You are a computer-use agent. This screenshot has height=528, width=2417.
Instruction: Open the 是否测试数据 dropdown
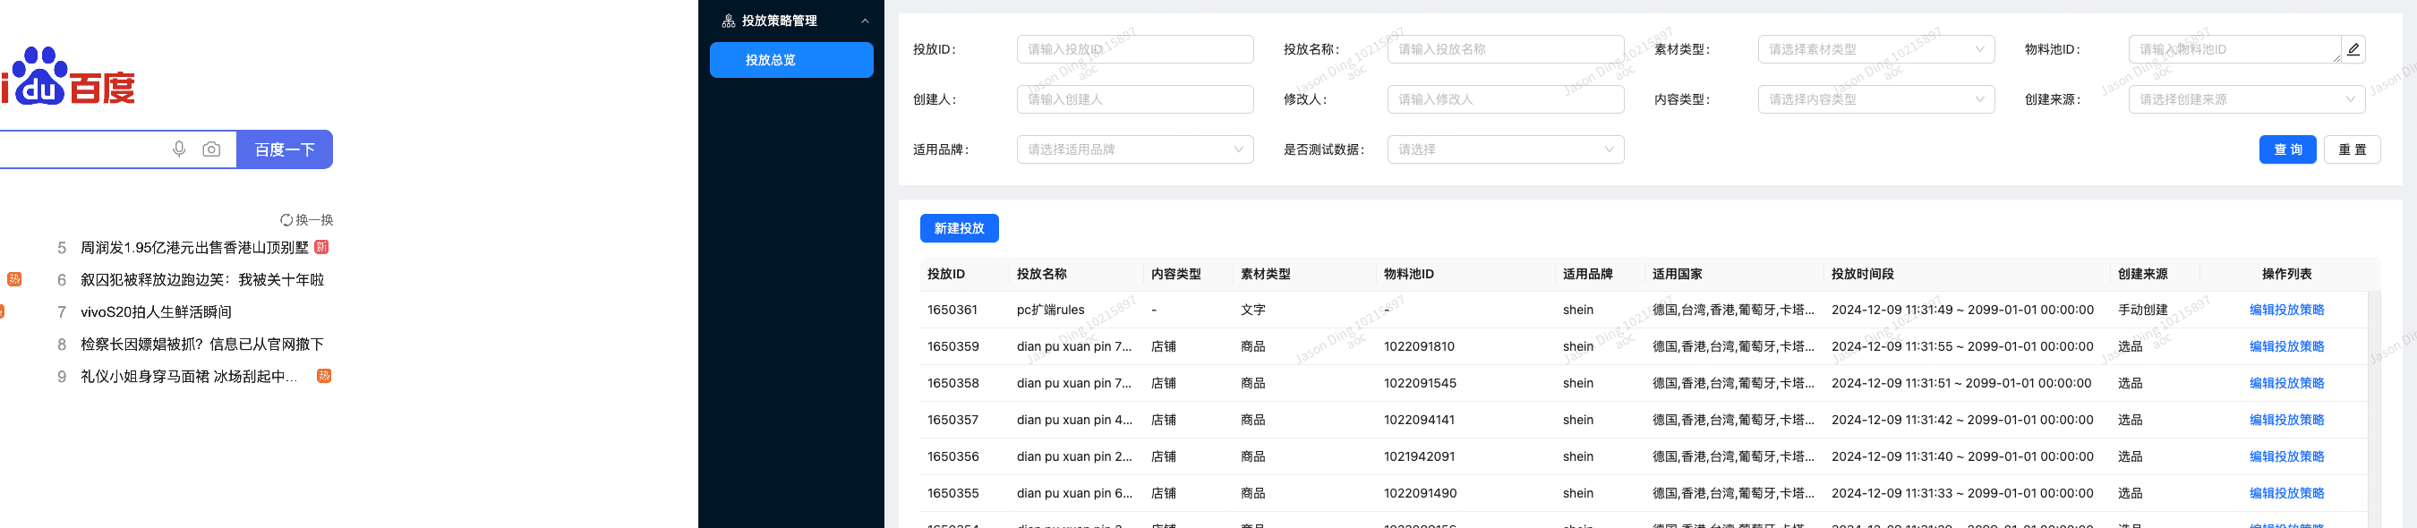pos(1505,149)
